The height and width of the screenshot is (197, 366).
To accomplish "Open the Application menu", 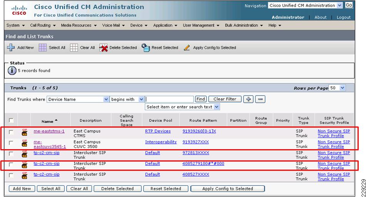I will (x=165, y=25).
